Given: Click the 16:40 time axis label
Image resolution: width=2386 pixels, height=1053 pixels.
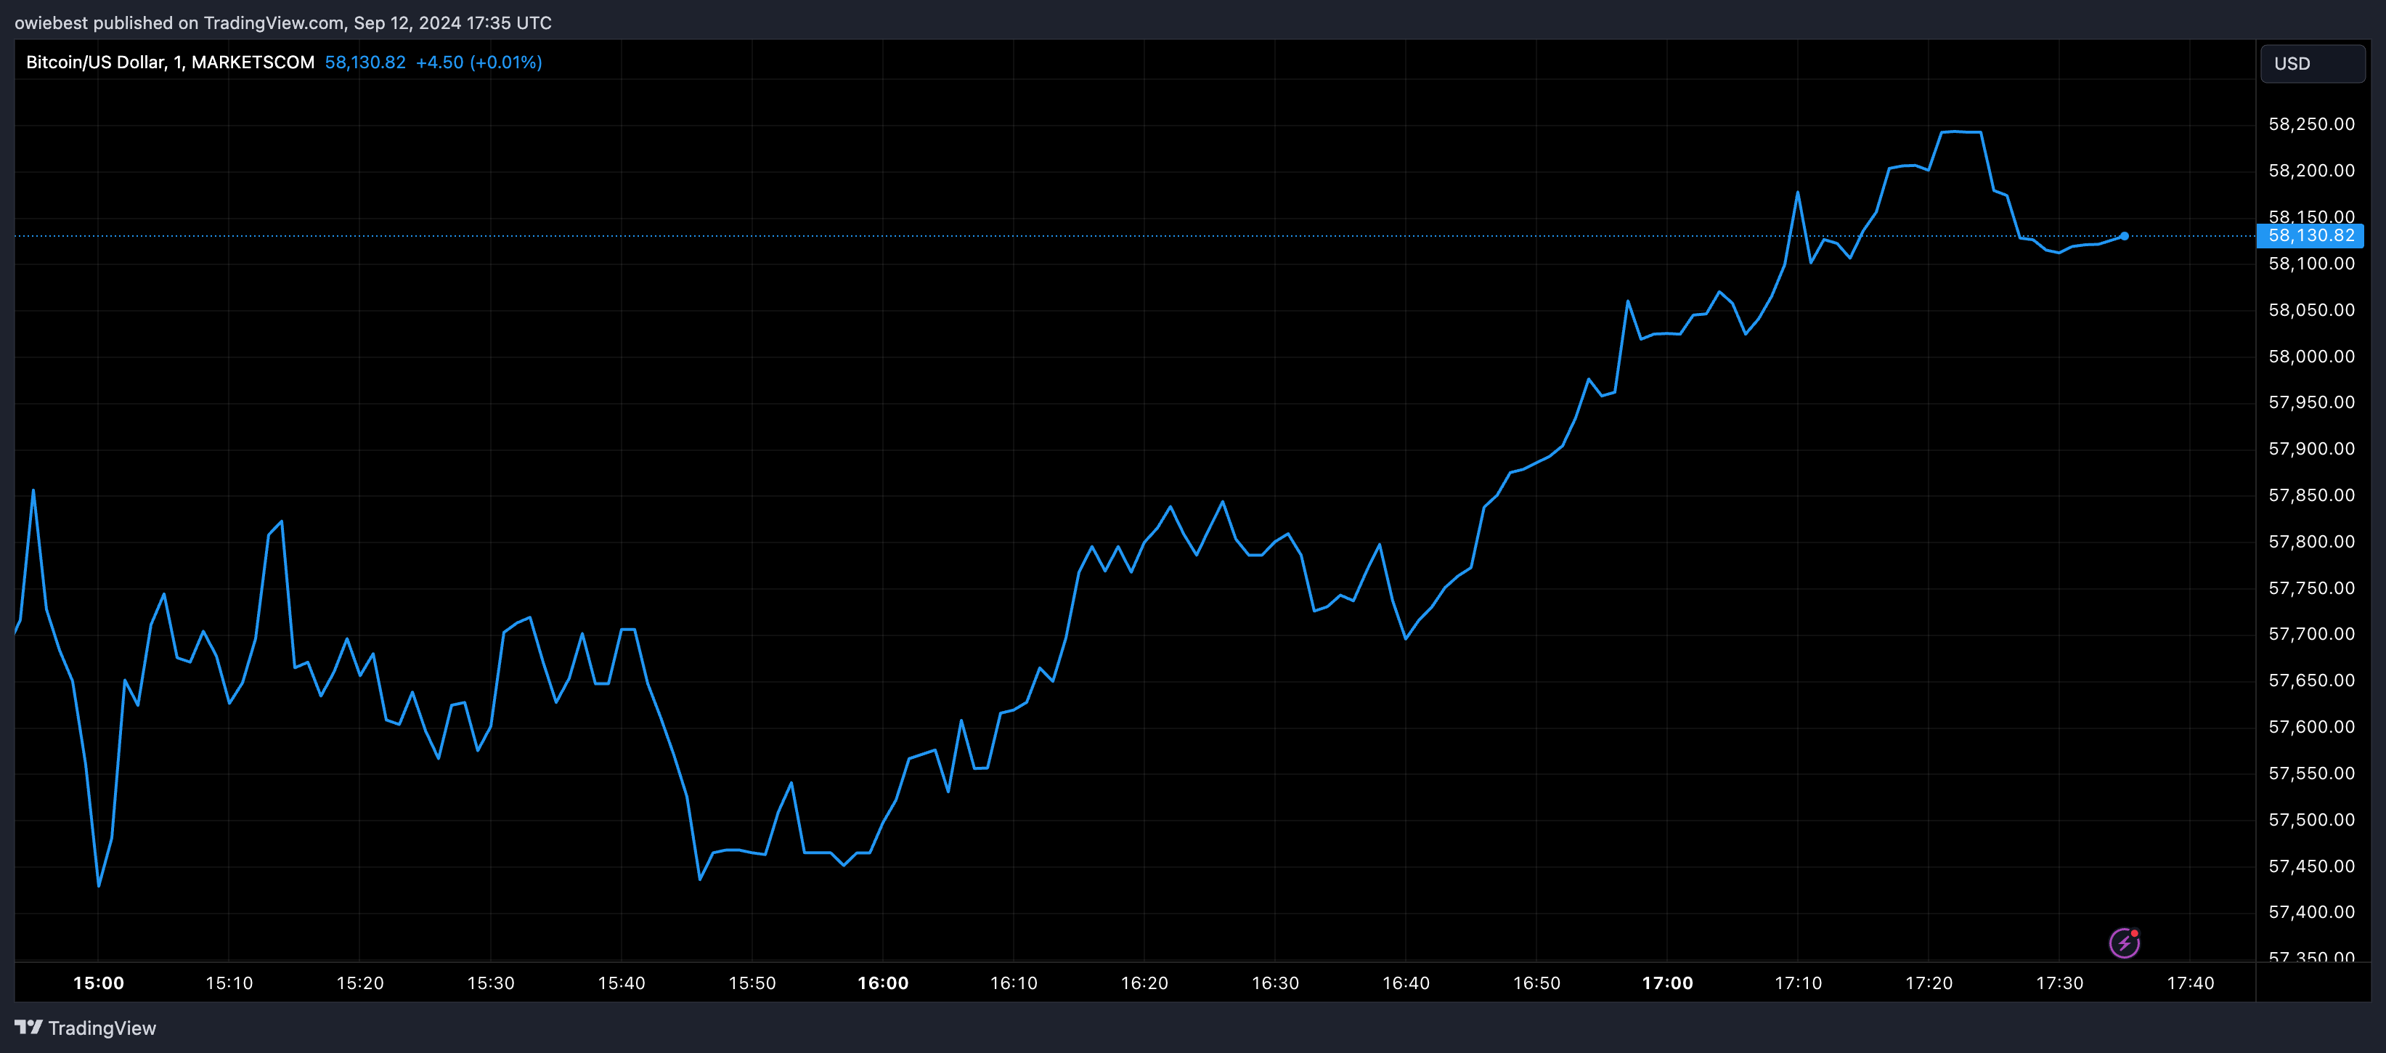Looking at the screenshot, I should [x=1405, y=983].
